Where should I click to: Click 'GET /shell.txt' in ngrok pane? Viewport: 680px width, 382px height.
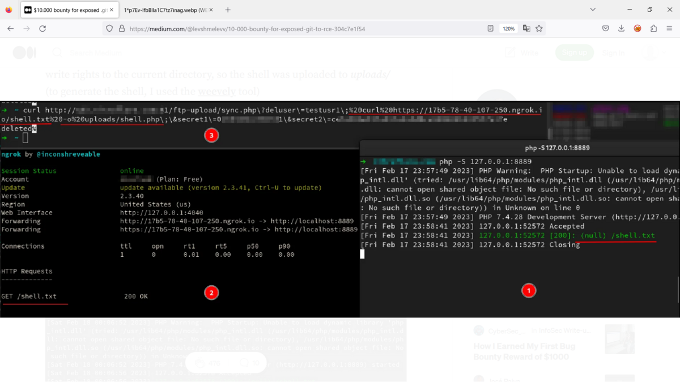coord(29,296)
